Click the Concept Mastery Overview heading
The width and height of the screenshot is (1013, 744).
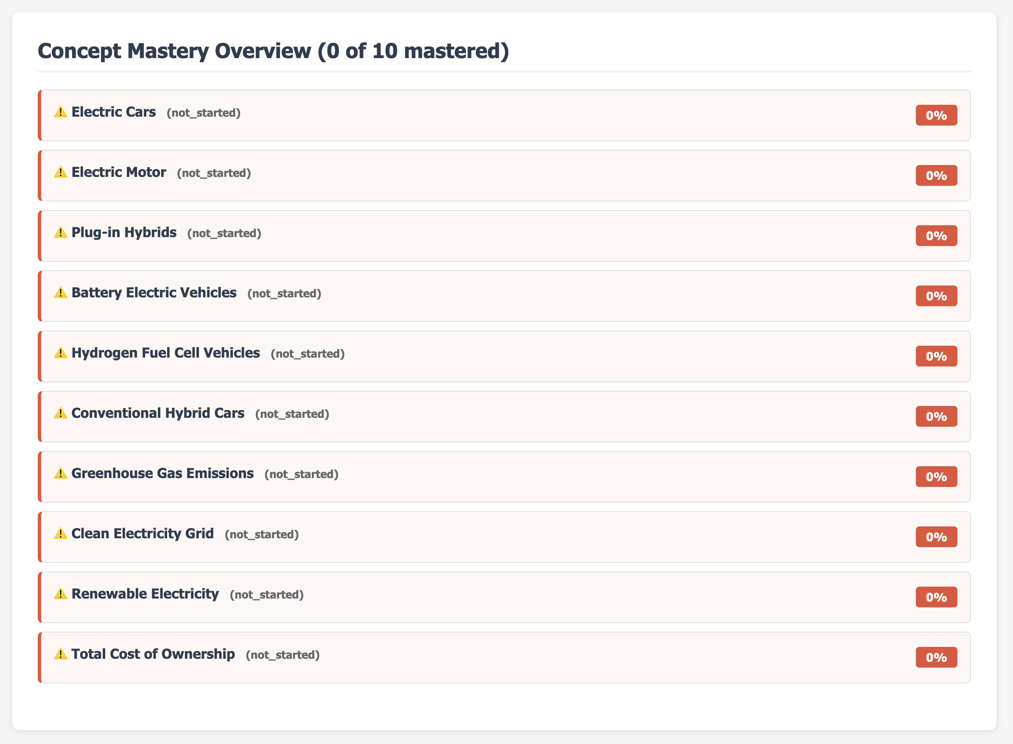(273, 51)
